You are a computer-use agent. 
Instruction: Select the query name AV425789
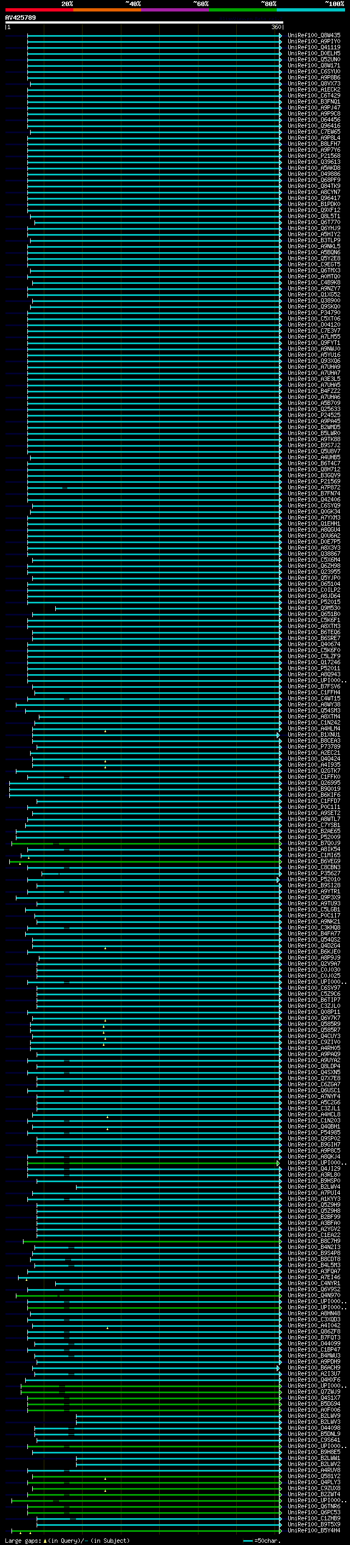[x=20, y=18]
